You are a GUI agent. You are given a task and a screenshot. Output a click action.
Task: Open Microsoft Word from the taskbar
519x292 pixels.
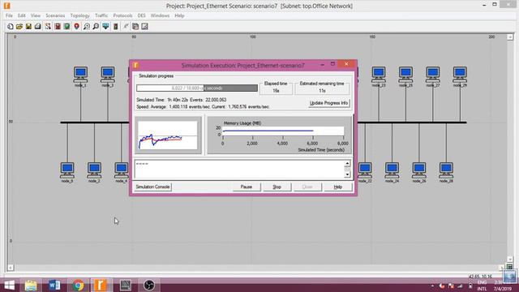tap(54, 285)
